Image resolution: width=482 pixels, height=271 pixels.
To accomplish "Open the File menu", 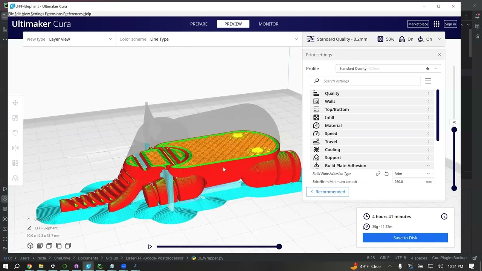I will 11,14.
